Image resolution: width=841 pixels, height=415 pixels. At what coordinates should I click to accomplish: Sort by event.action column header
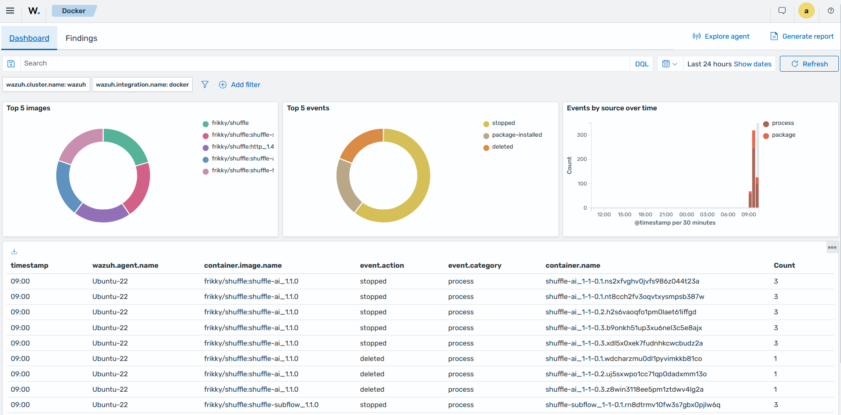pyautogui.click(x=382, y=266)
